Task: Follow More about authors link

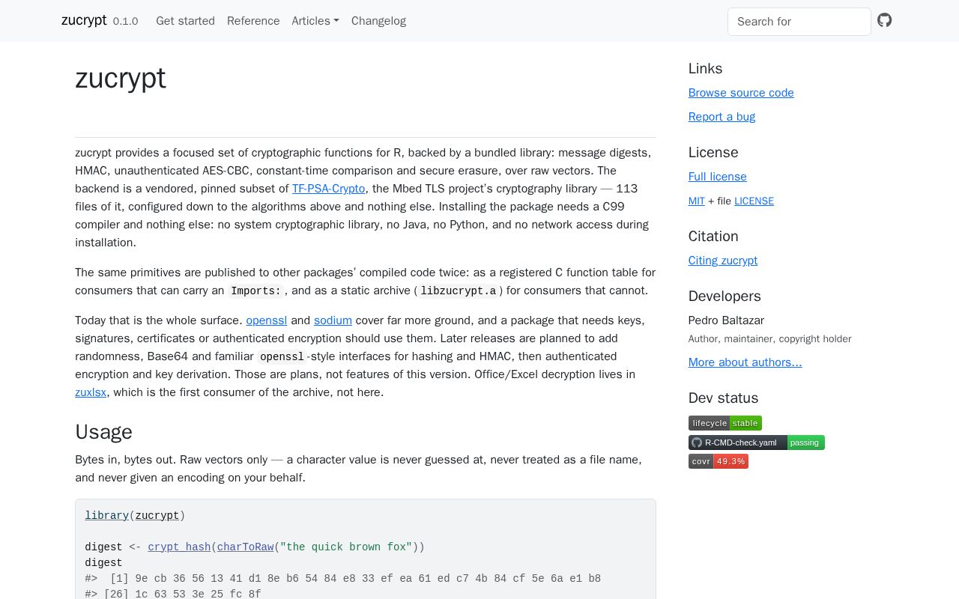Action: 745,362
